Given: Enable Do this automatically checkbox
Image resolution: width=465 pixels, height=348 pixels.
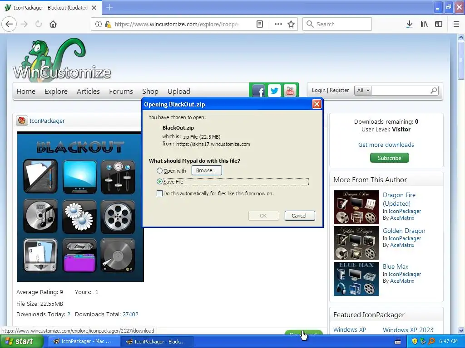Looking at the screenshot, I should point(159,193).
